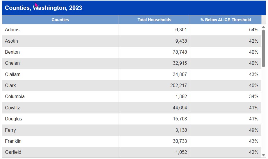This screenshot has width=268, height=159.
Task: Sort by Total Households column header
Action: click(154, 20)
